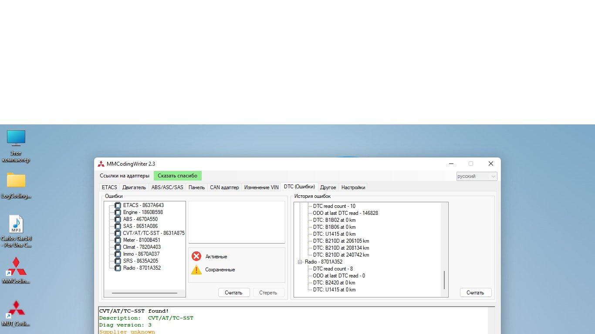Select 'DTC: B1B02 at 0 km' row
The height and width of the screenshot is (334, 595).
coord(334,220)
